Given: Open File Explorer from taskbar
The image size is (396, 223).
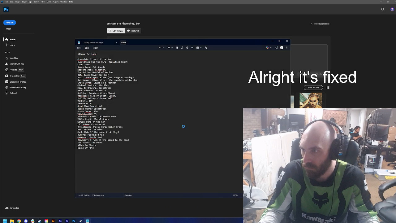Looking at the screenshot, I should click(x=12, y=221).
